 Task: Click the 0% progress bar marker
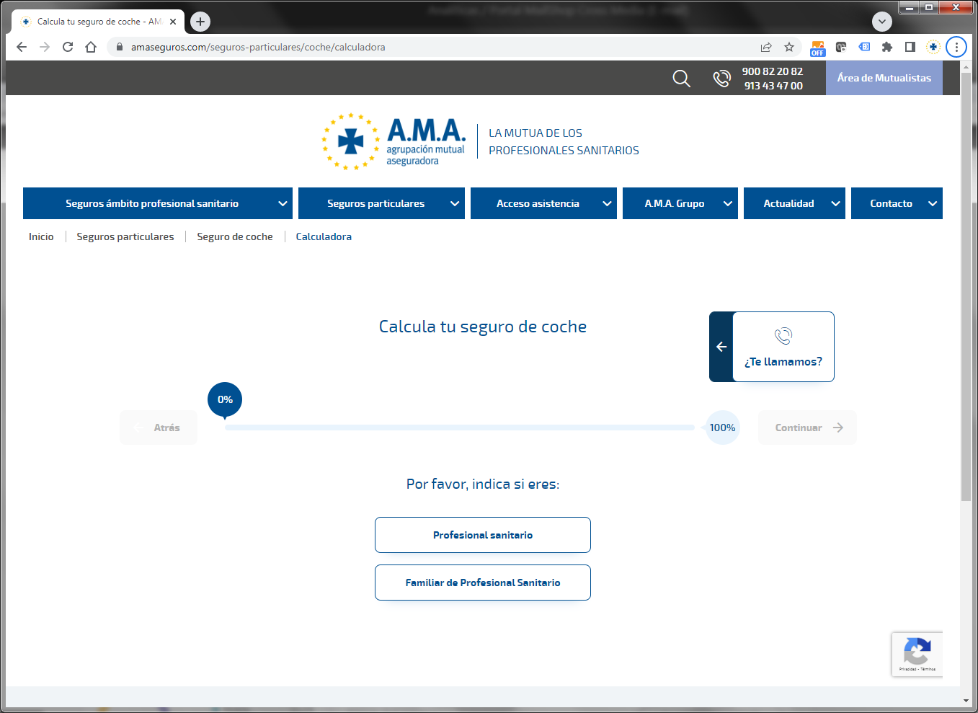225,400
